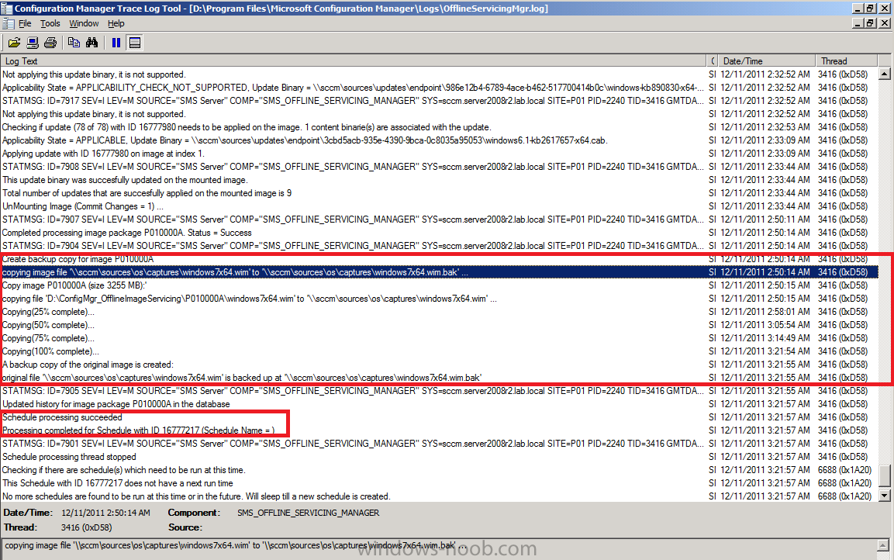Screen dimensions: 894x560
Task: Click the blue Pause icon
Action: [x=116, y=43]
